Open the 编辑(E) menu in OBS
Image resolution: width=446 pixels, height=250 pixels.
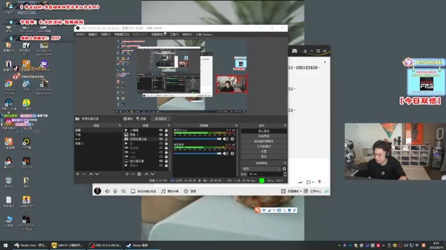coord(93,34)
